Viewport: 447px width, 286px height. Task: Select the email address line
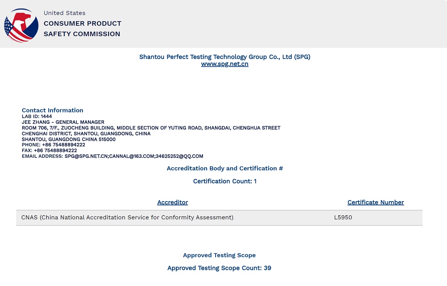click(x=112, y=156)
